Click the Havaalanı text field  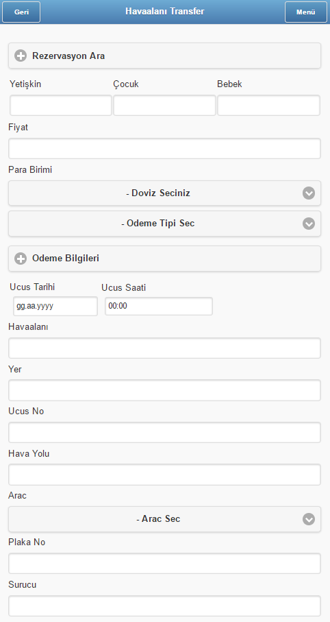point(164,348)
